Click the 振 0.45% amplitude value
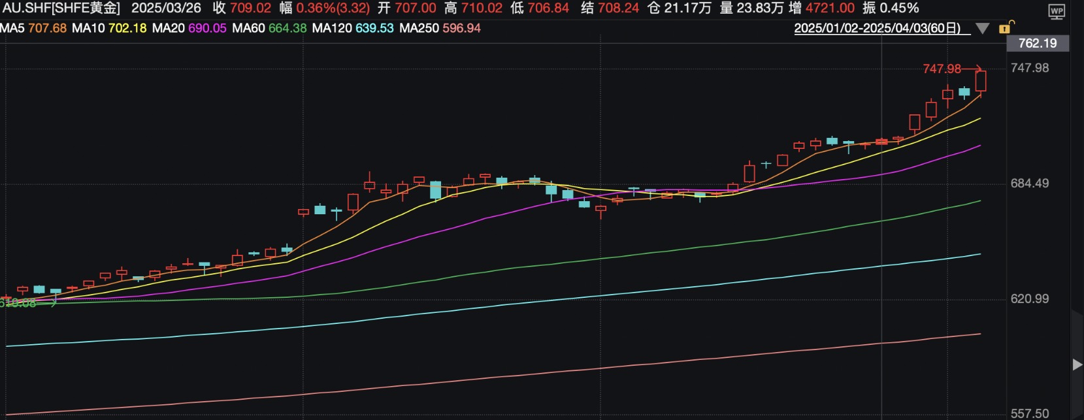Image resolution: width=1084 pixels, height=420 pixels. tap(891, 8)
